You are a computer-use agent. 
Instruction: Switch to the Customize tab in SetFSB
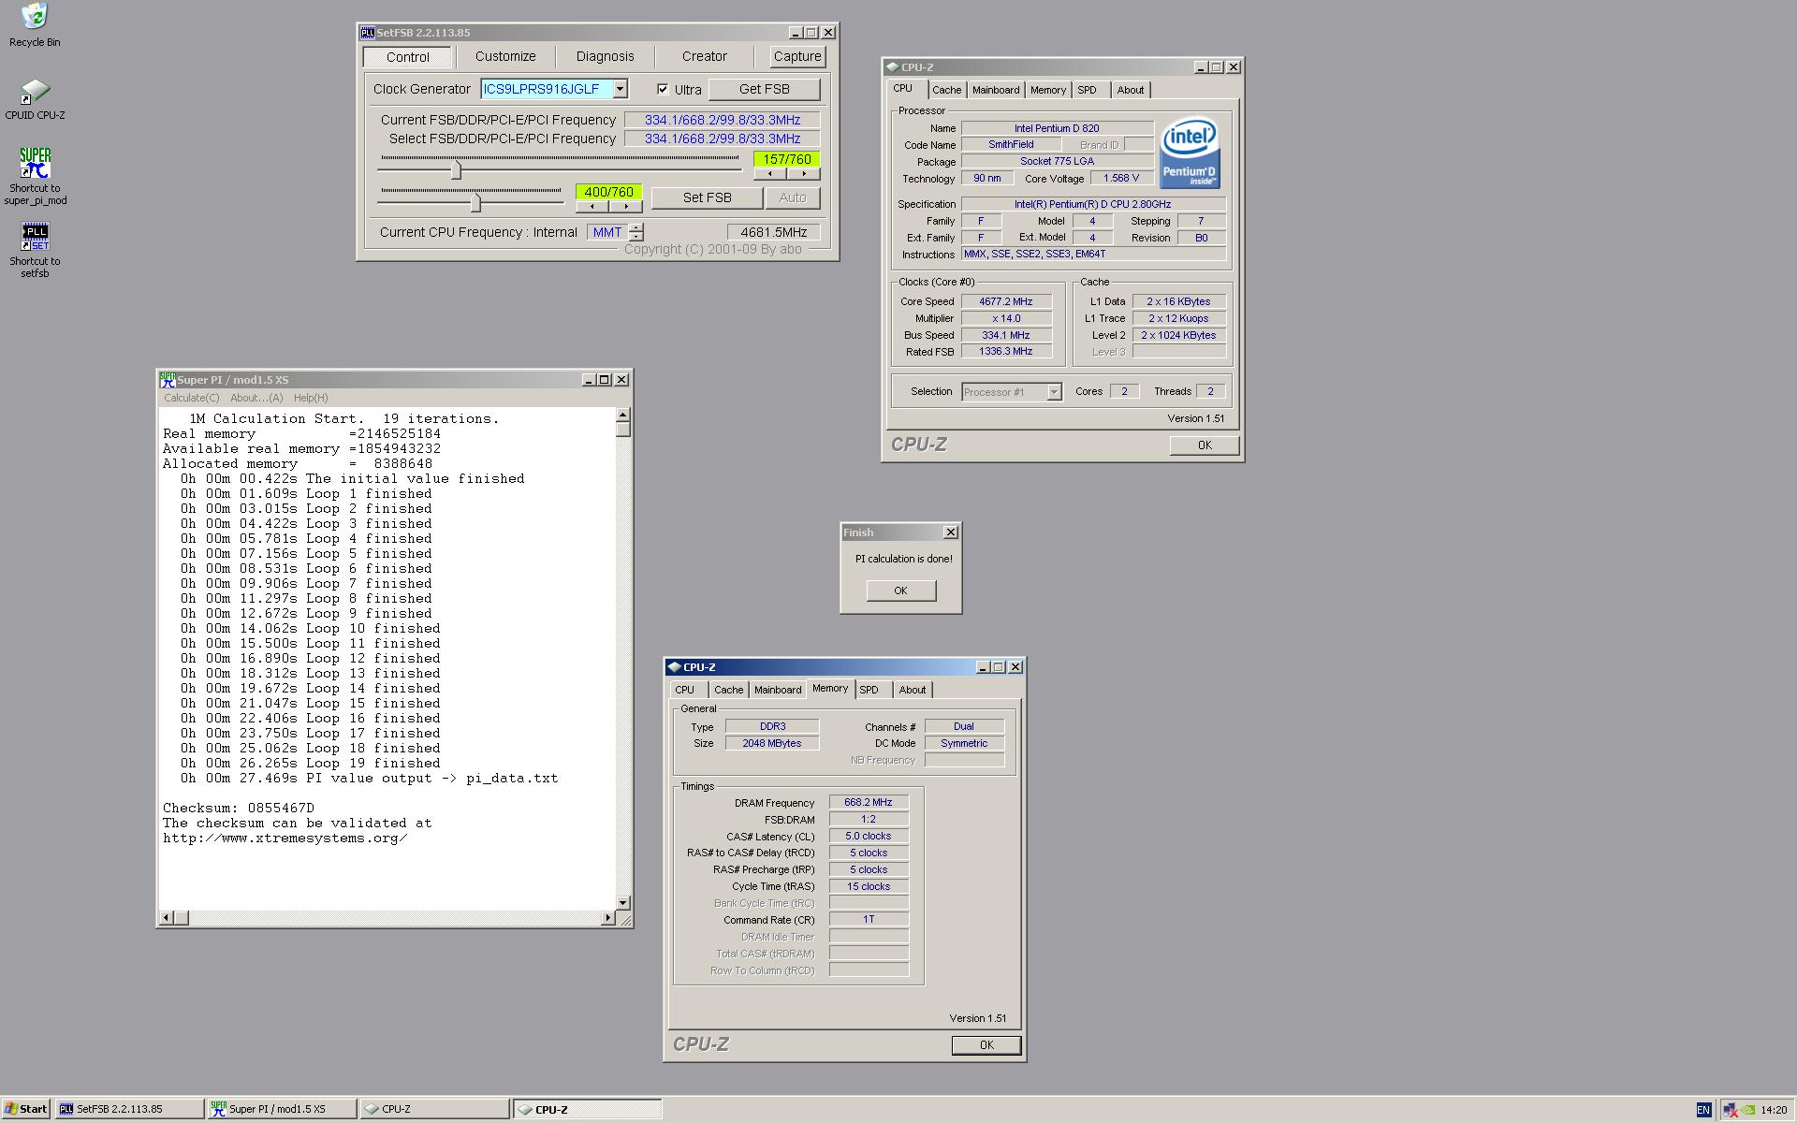tap(505, 56)
